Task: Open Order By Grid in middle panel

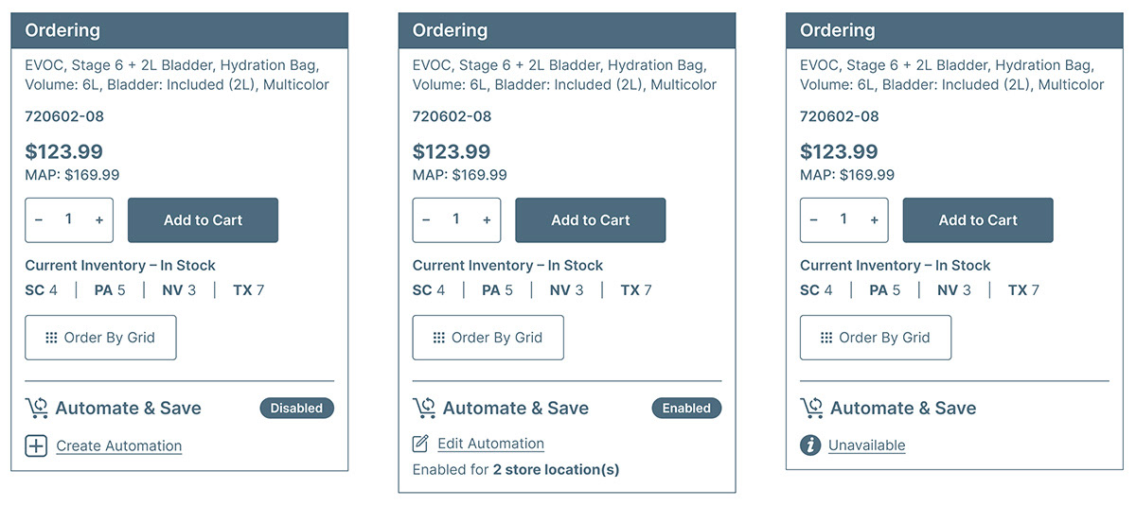Action: click(x=488, y=338)
